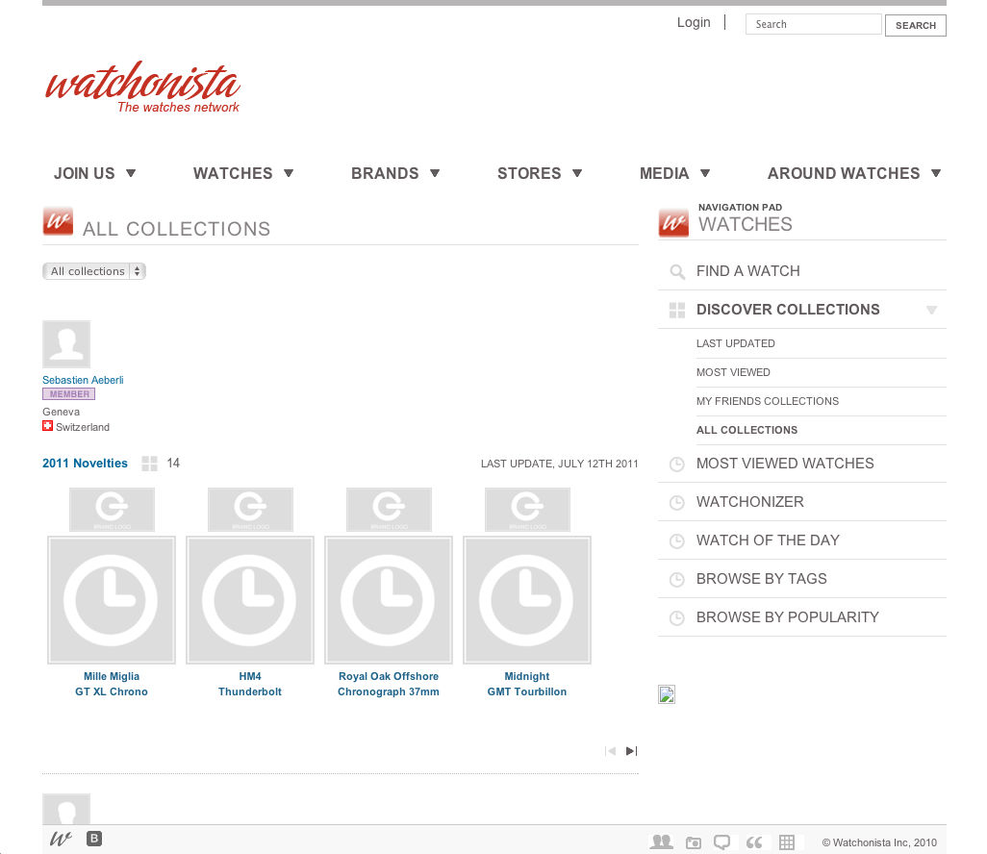
Task: Click the clock icon beside Watch of the Day
Action: [676, 541]
